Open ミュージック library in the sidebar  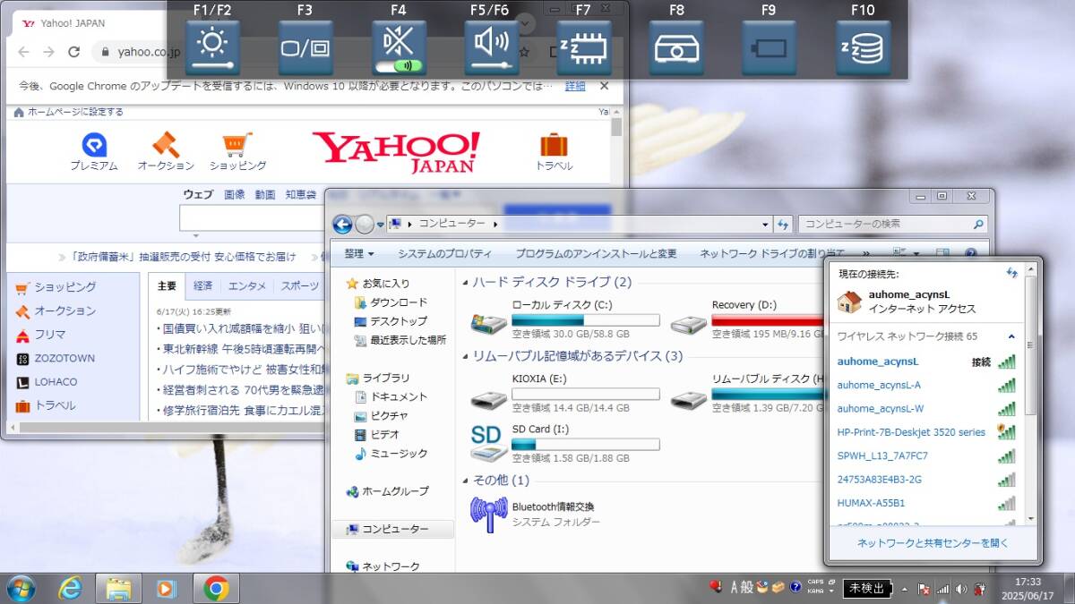391,453
